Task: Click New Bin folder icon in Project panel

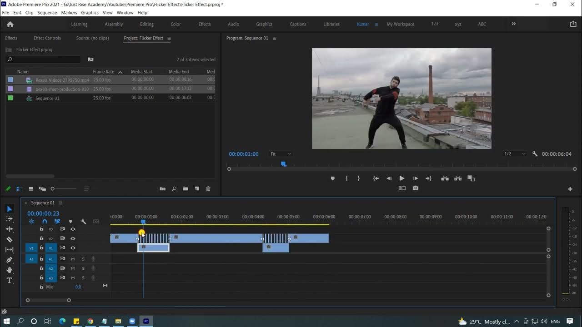Action: 186,188
